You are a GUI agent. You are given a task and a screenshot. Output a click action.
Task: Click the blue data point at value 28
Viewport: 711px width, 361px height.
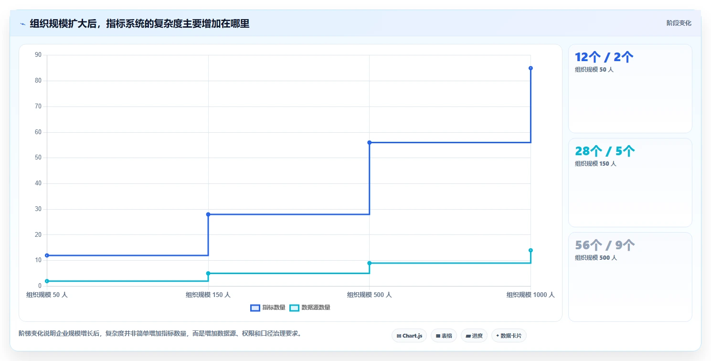[x=208, y=214]
